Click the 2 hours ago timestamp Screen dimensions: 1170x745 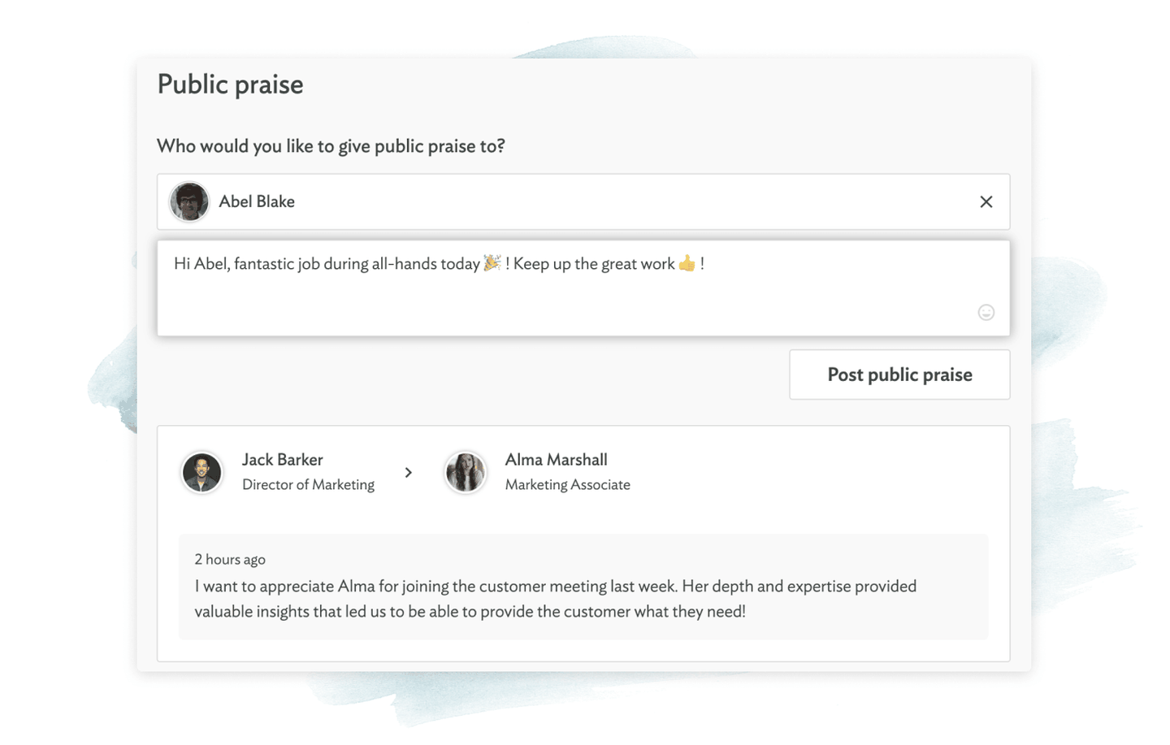[230, 559]
